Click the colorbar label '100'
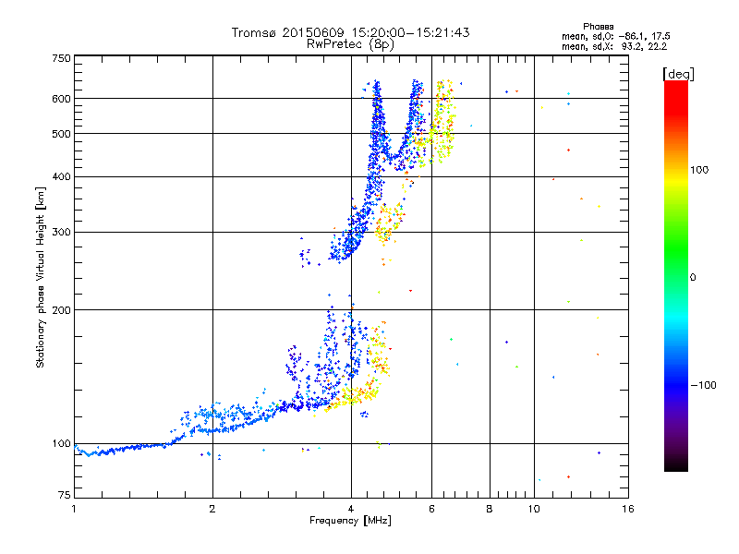Screen dimensions: 739x554 699,170
